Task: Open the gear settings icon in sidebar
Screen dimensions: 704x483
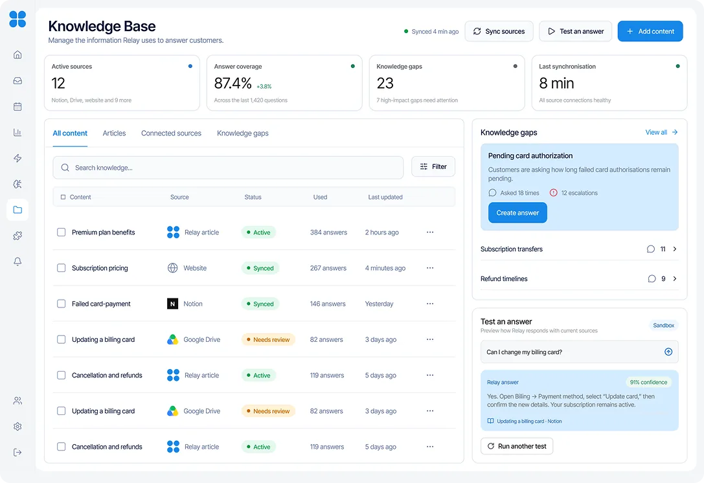Action: [x=17, y=427]
